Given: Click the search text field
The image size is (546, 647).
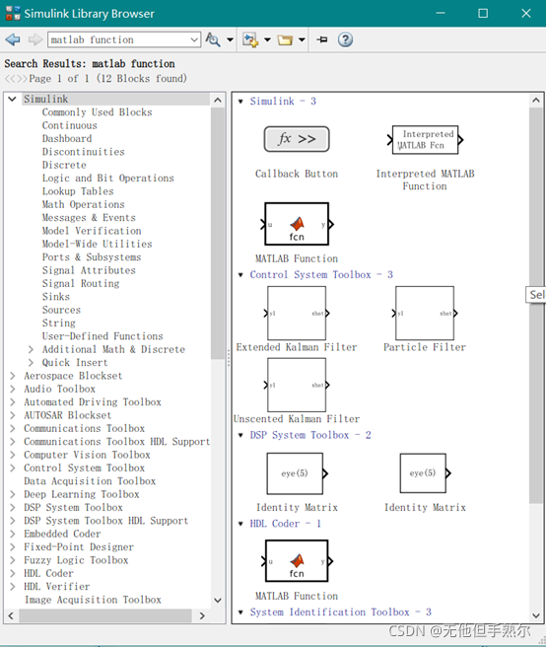Looking at the screenshot, I should pyautogui.click(x=119, y=39).
